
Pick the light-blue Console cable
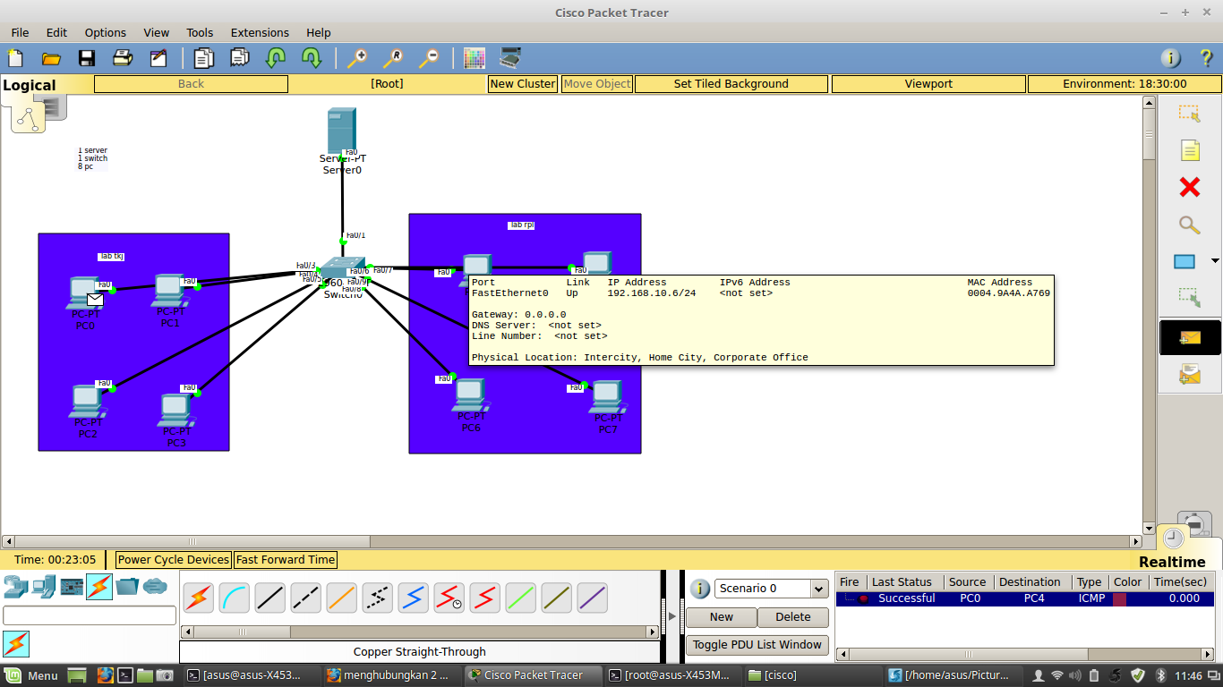[x=235, y=598]
